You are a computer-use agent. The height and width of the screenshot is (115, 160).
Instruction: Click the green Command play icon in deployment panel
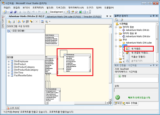[120, 76]
